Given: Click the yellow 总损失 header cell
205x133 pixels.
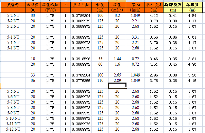Looking at the screenshot, I should pos(192,5).
